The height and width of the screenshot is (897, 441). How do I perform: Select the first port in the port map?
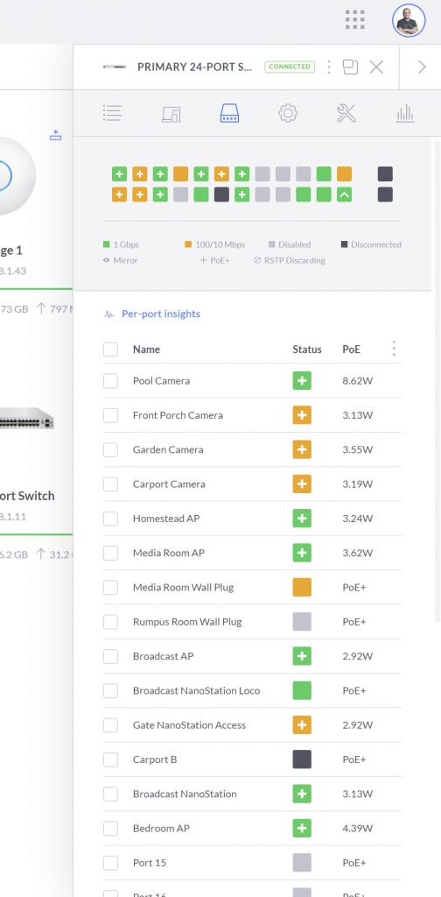(x=119, y=174)
